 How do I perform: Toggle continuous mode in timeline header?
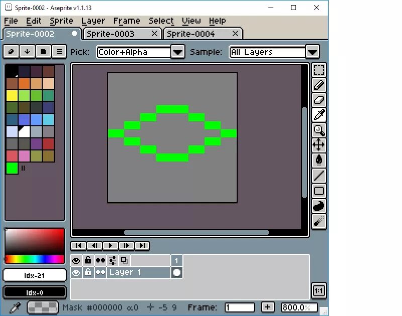pos(100,261)
